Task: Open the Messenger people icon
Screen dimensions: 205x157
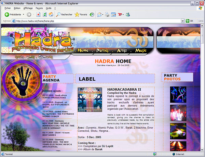Action: [x=127, y=14]
